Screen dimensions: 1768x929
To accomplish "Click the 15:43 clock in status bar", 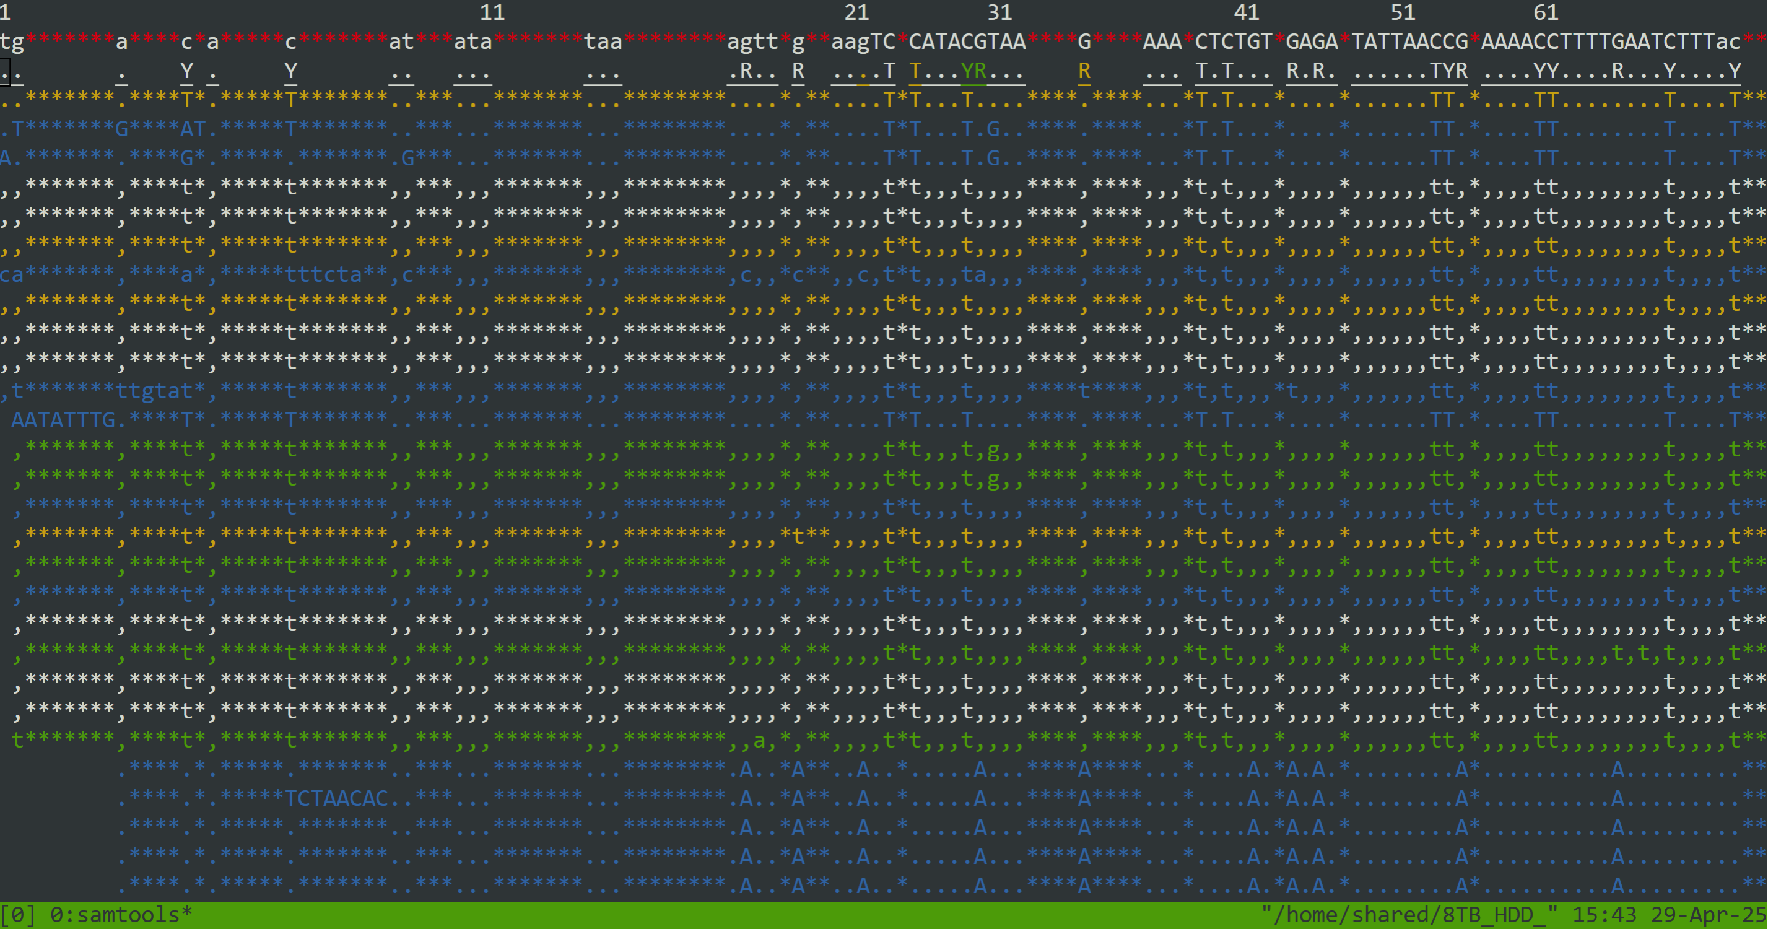I will click(1604, 915).
